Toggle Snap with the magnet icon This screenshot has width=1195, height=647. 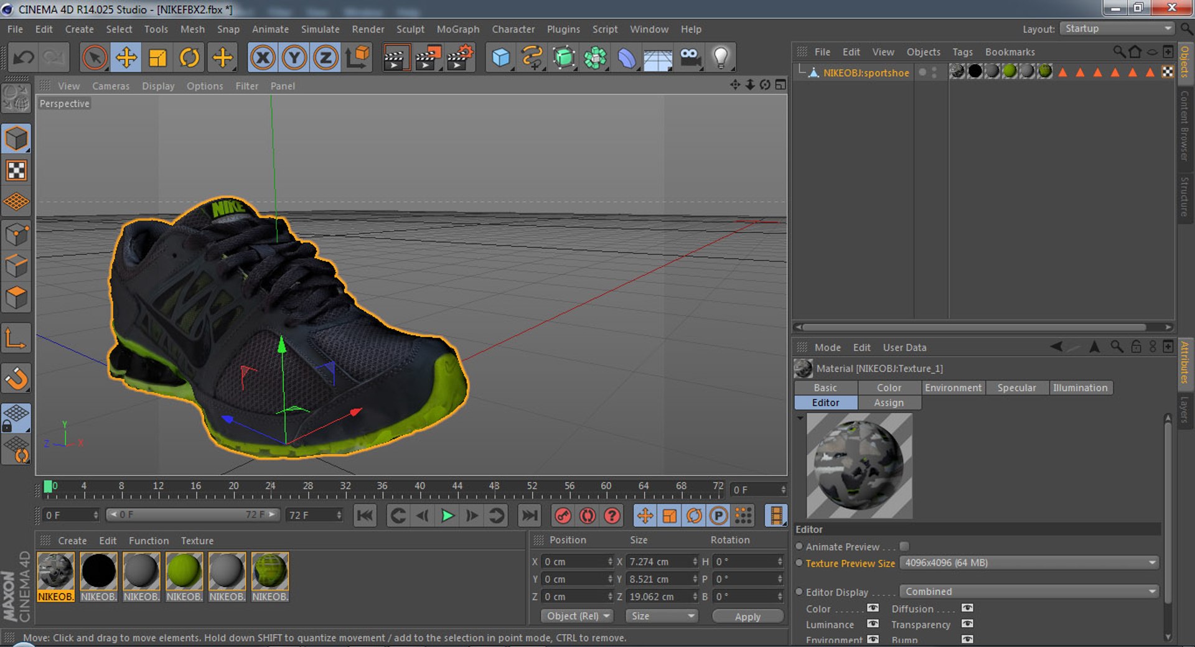tap(16, 378)
